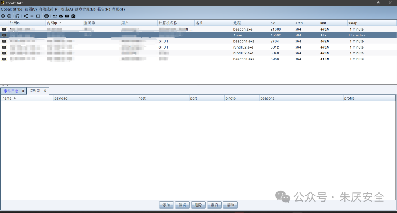Sort listeners by name column header
Screen dimensions: 397x213
coord(27,98)
